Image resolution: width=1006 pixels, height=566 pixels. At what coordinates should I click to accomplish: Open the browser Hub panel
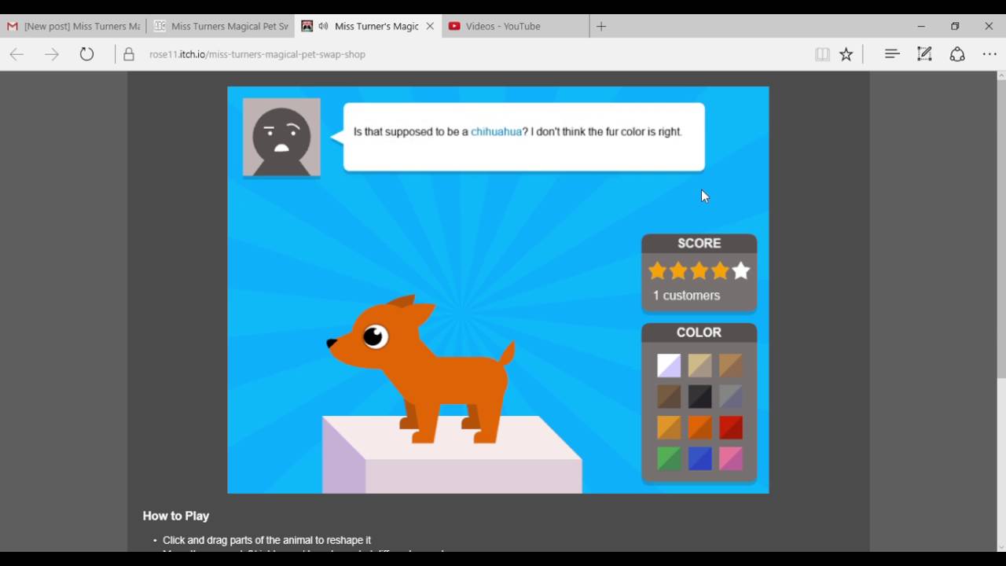(891, 54)
